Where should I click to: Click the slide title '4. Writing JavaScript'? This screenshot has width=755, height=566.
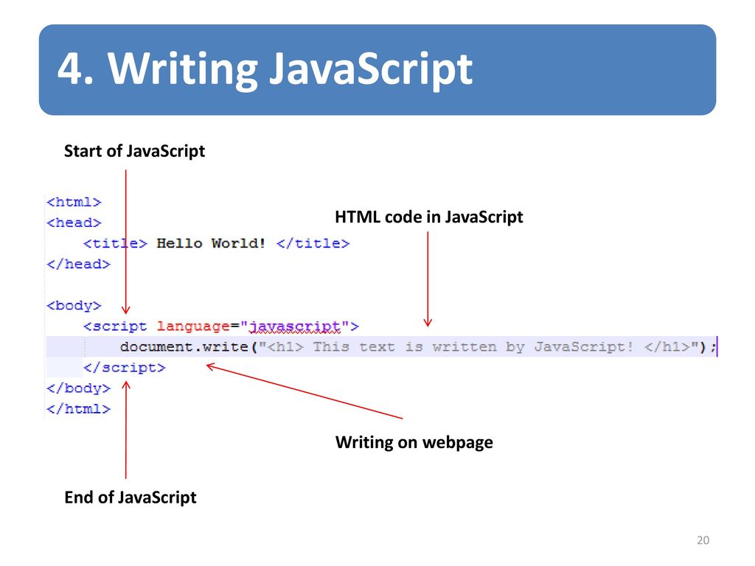(265, 70)
